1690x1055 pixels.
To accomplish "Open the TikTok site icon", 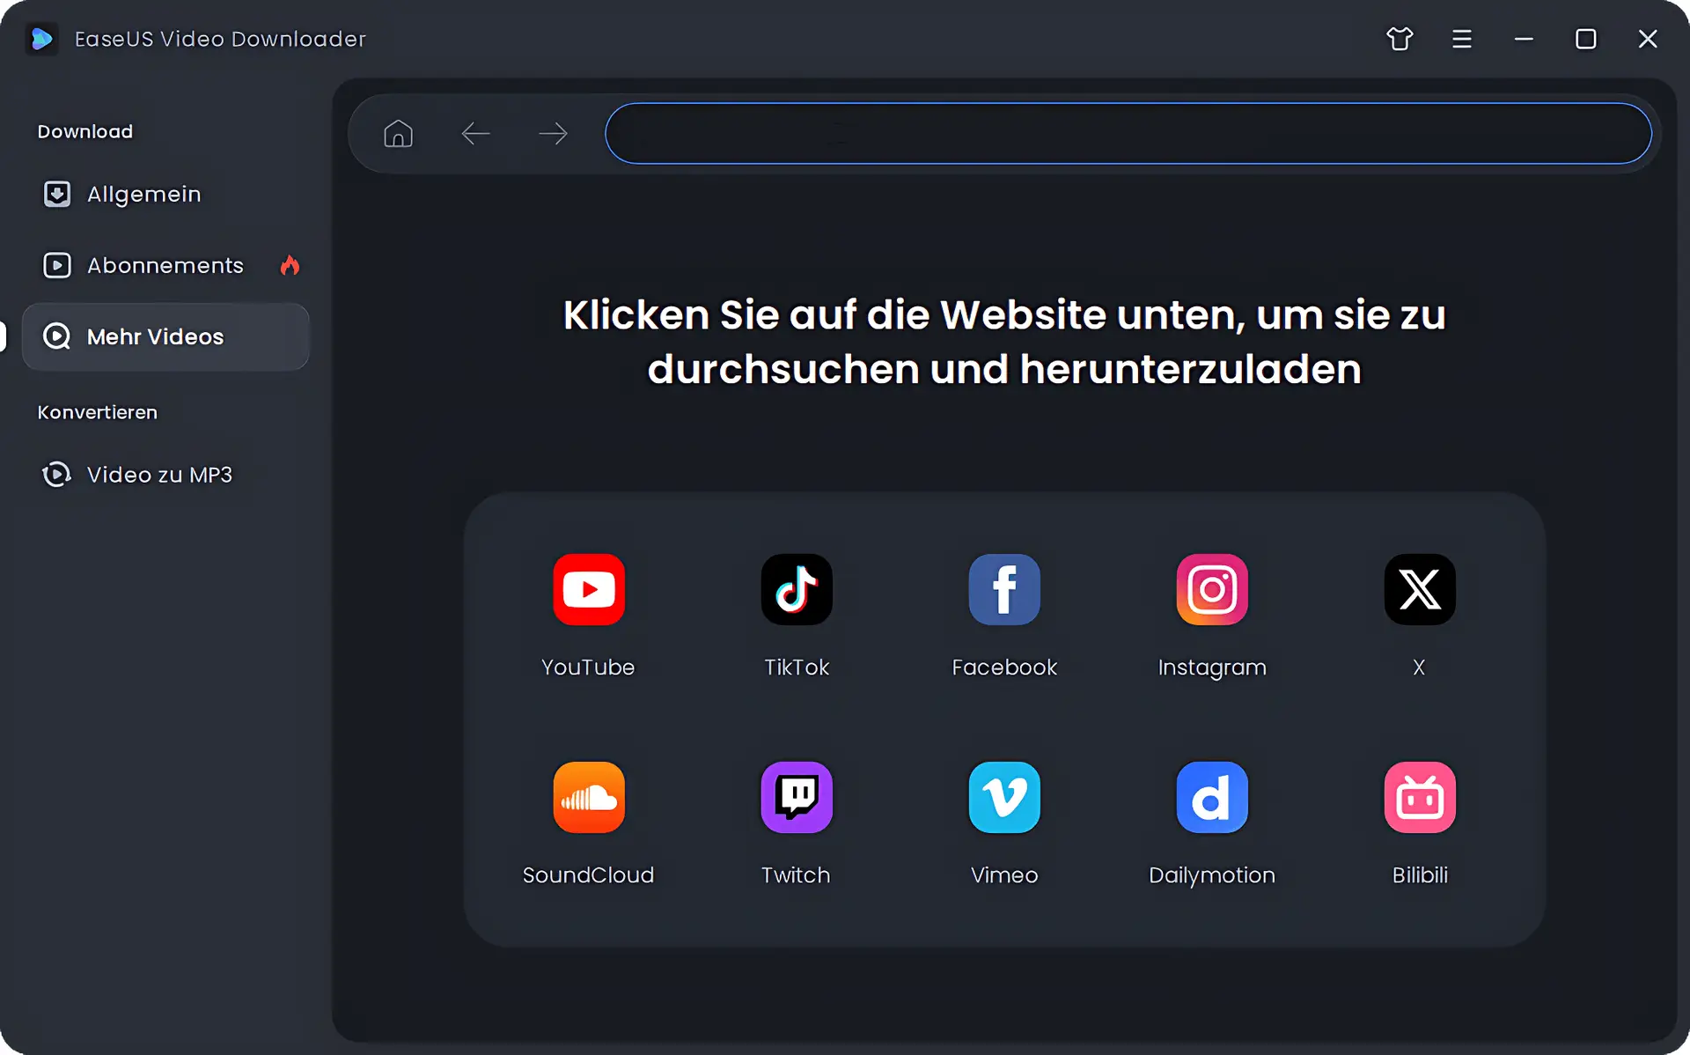I will (x=797, y=589).
